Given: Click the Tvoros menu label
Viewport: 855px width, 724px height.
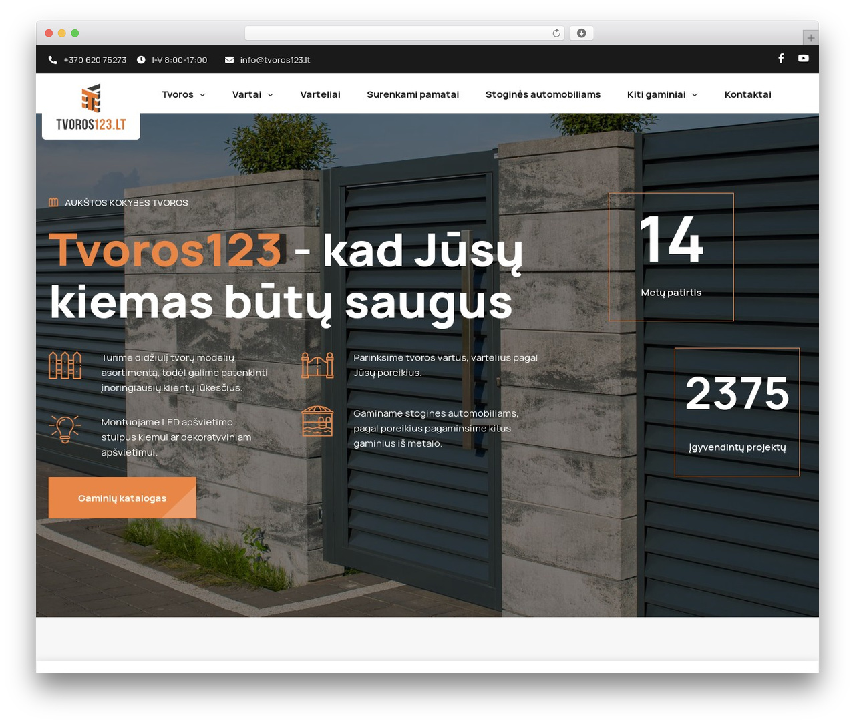Looking at the screenshot, I should coord(178,94).
